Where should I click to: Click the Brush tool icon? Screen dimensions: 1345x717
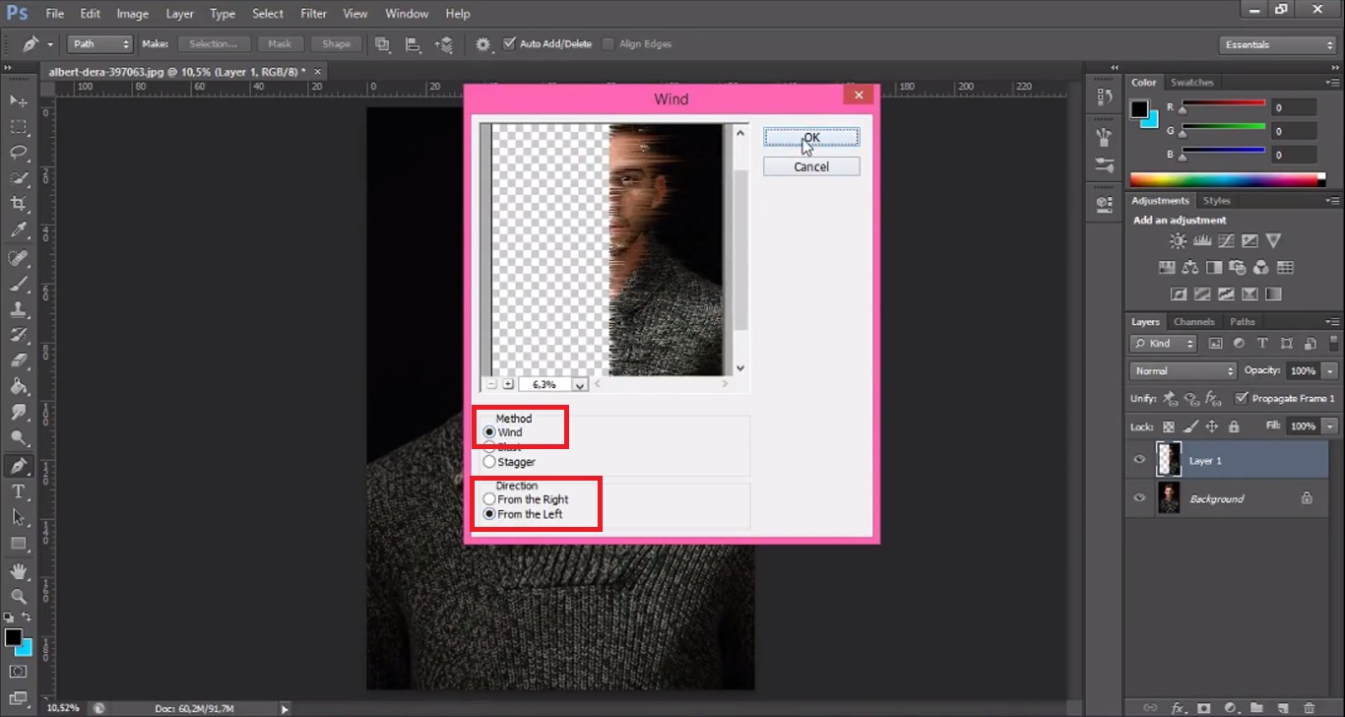(19, 285)
